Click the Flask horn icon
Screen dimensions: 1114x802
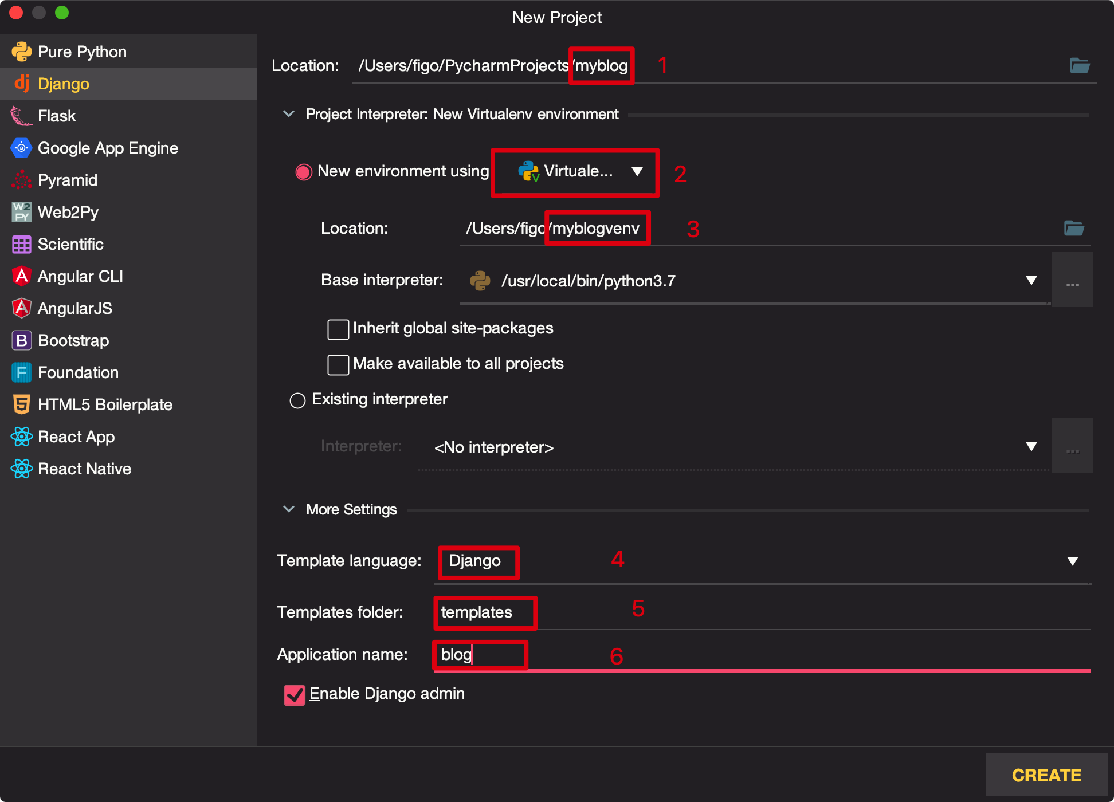click(x=21, y=116)
